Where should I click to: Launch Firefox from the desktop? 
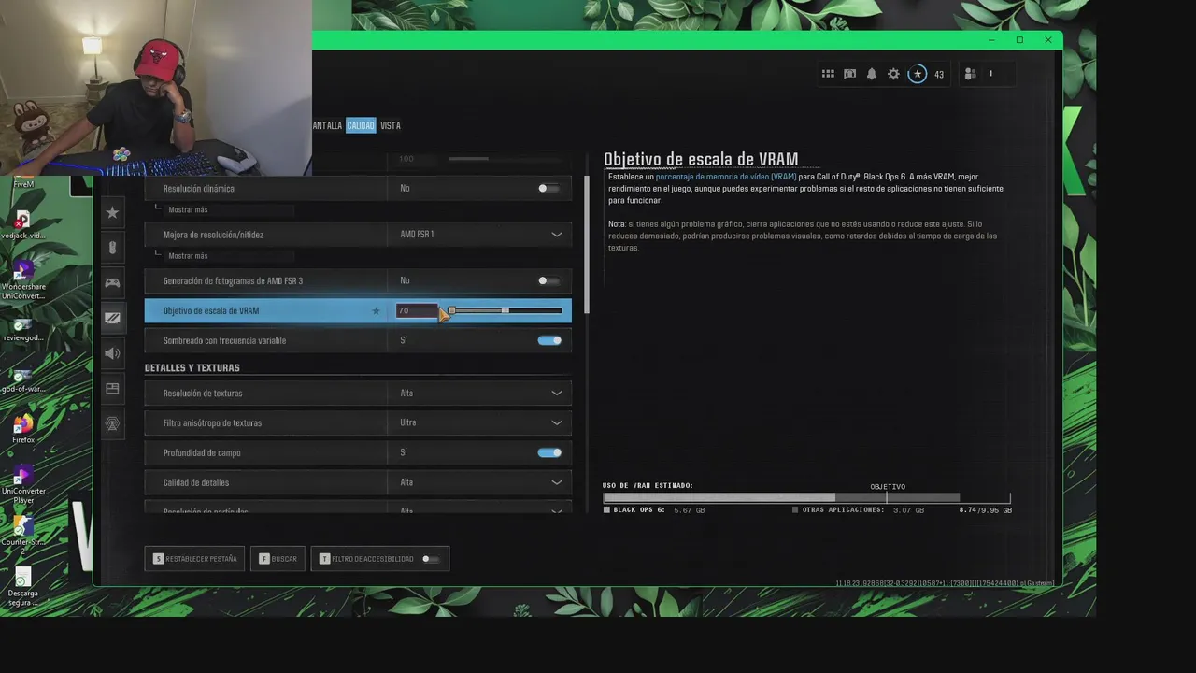(x=23, y=430)
